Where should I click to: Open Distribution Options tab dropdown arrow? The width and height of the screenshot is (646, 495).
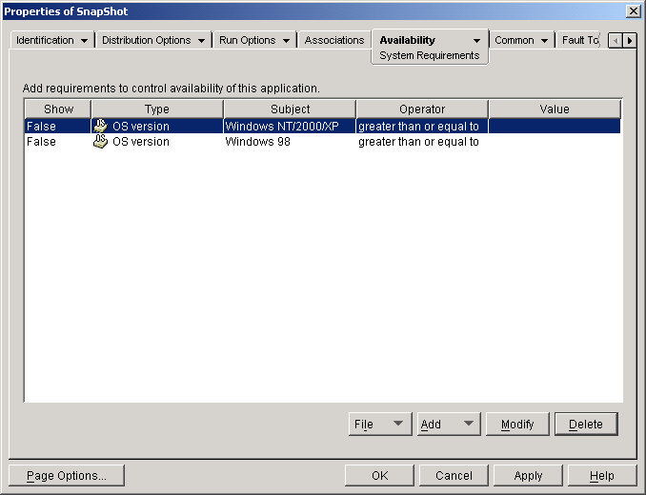201,41
